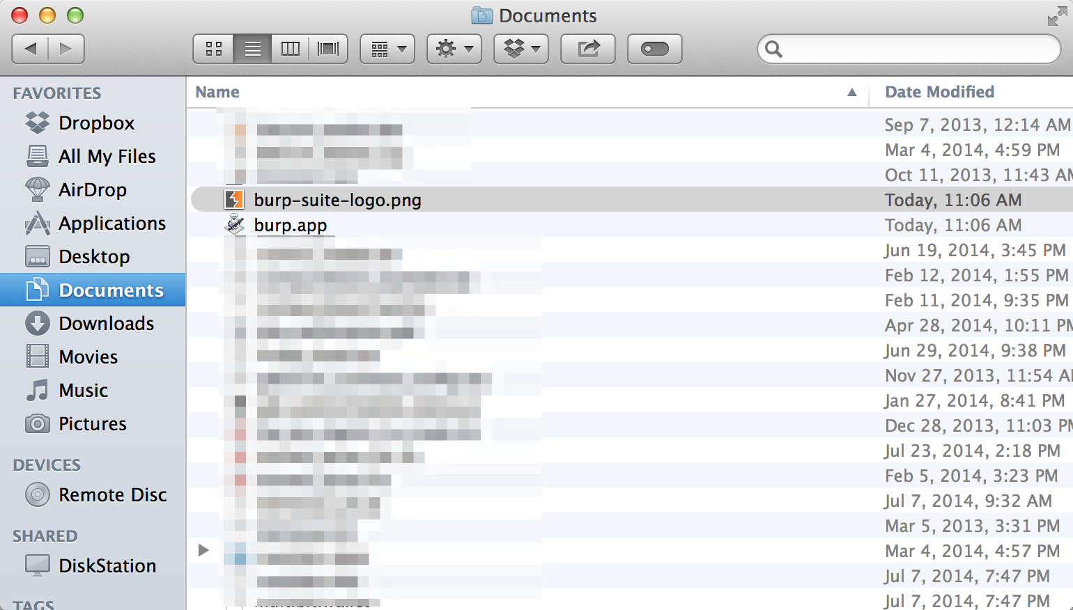The width and height of the screenshot is (1073, 610).
Task: Select Applications in Favorites
Action: [111, 224]
